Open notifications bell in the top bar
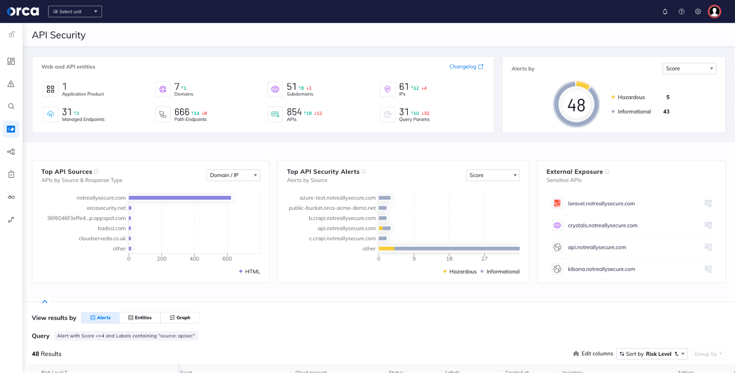Screen dimensions: 735x373 [665, 11]
